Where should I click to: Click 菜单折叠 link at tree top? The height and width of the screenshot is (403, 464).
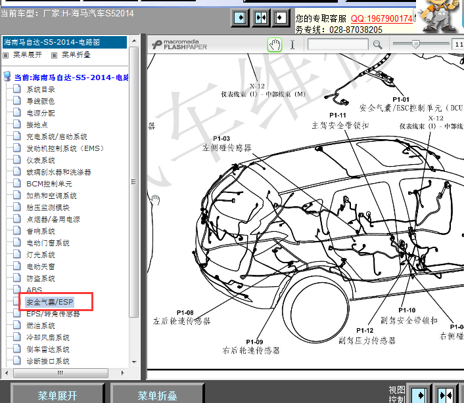(76, 55)
